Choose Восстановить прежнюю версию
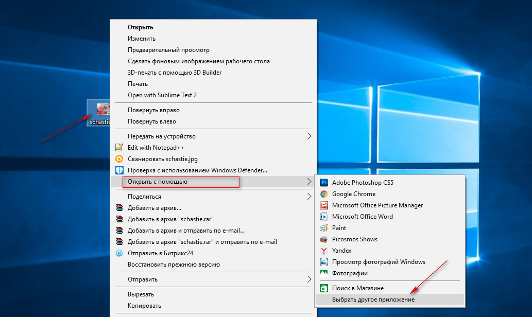Image resolution: width=532 pixels, height=317 pixels. 174,265
